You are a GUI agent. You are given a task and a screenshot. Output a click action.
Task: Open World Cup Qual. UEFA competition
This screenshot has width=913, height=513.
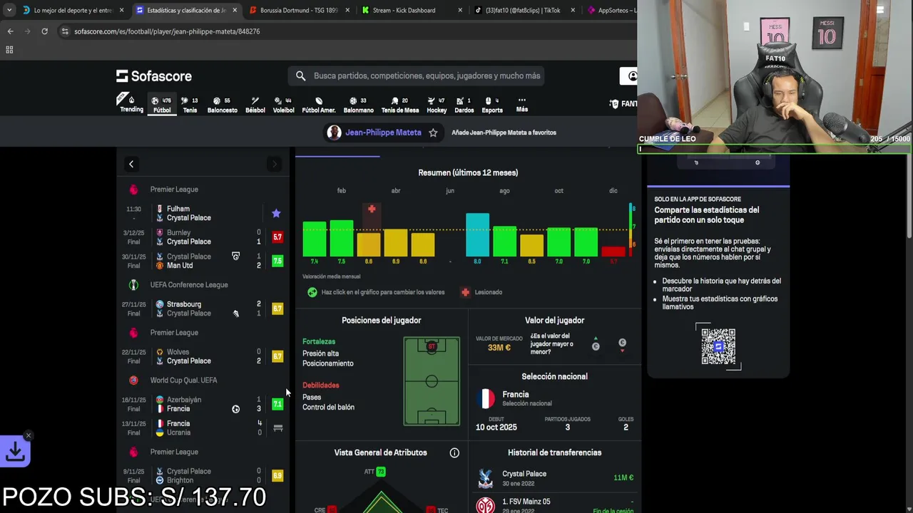pos(183,380)
